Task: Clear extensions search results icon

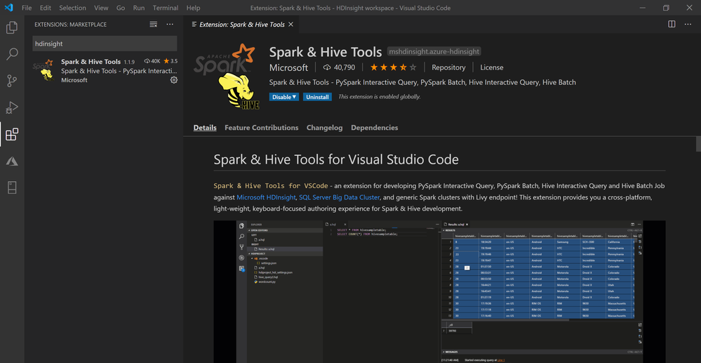Action: pos(154,24)
